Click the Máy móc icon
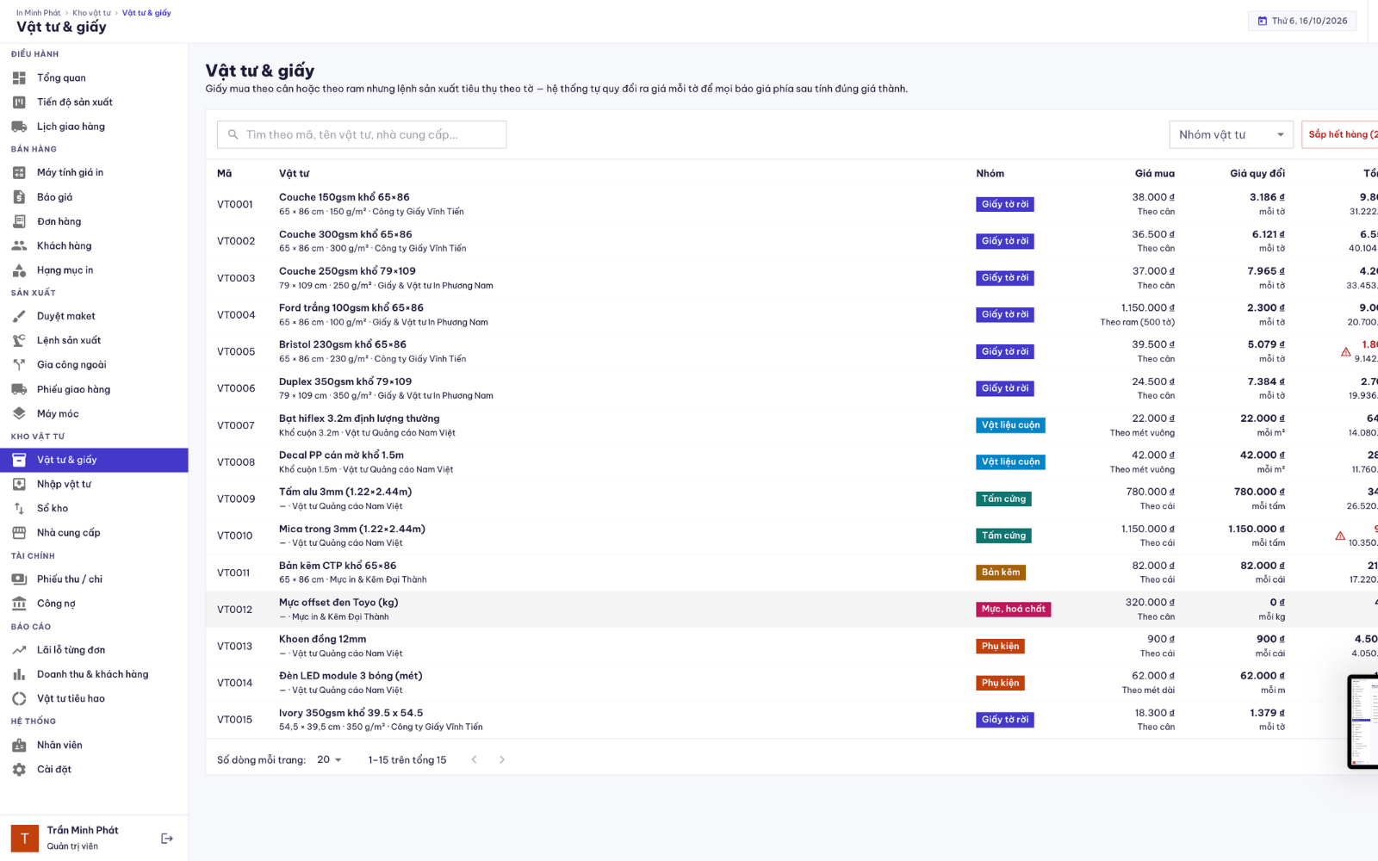 point(19,413)
